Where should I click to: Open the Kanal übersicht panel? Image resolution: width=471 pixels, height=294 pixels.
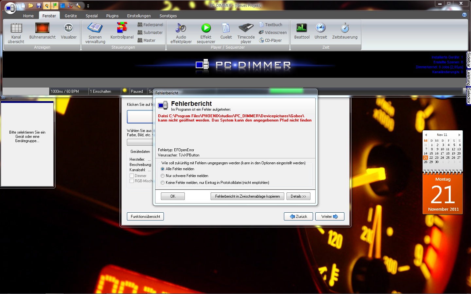tap(16, 32)
